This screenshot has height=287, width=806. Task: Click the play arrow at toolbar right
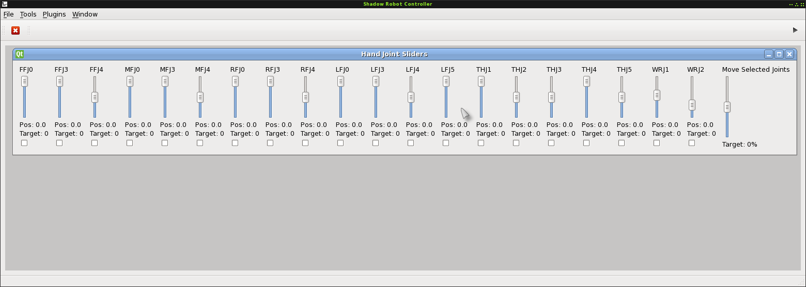[x=795, y=30]
